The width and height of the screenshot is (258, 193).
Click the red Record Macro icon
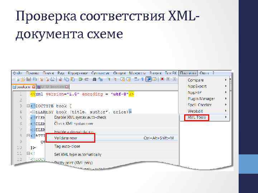tap(162, 79)
